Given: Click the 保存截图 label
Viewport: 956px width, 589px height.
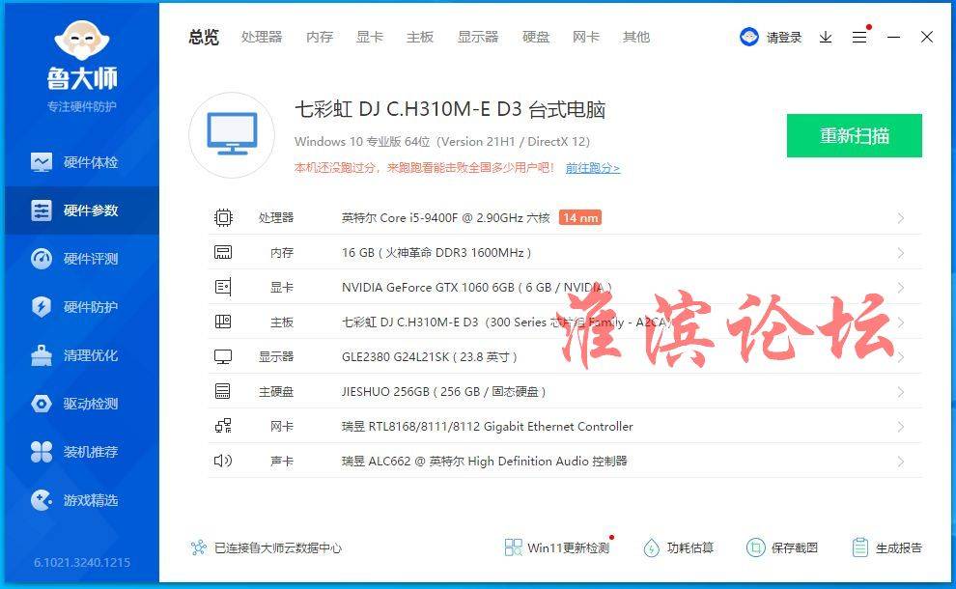Looking at the screenshot, I should [795, 547].
